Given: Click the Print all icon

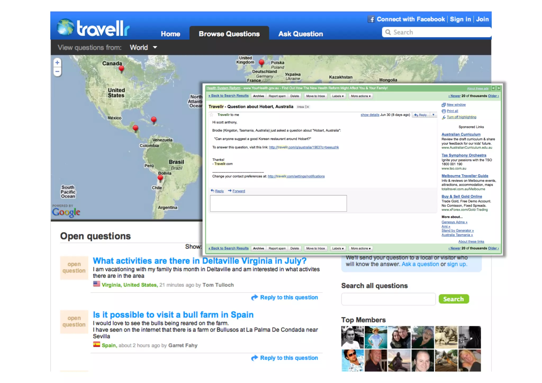Looking at the screenshot, I should [444, 111].
